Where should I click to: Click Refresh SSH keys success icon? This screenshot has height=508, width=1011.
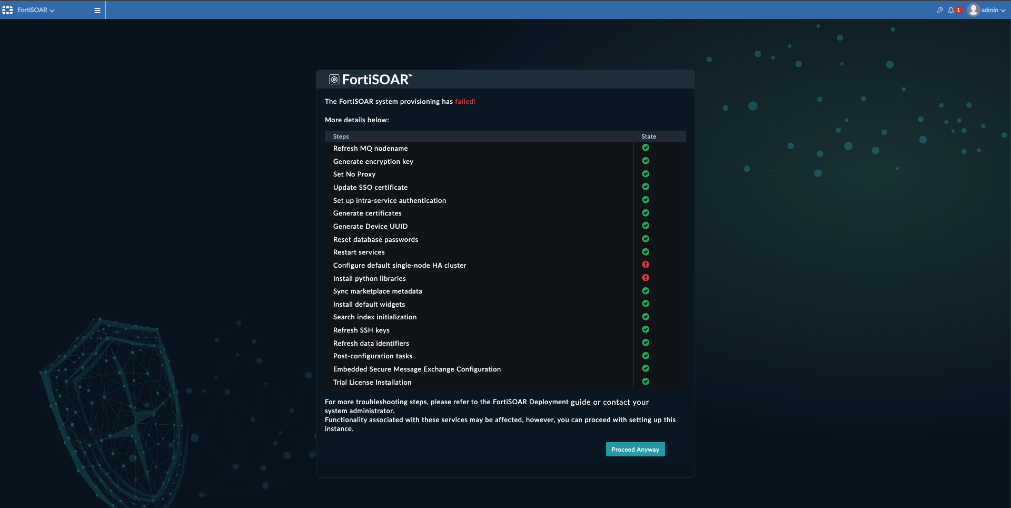(646, 330)
